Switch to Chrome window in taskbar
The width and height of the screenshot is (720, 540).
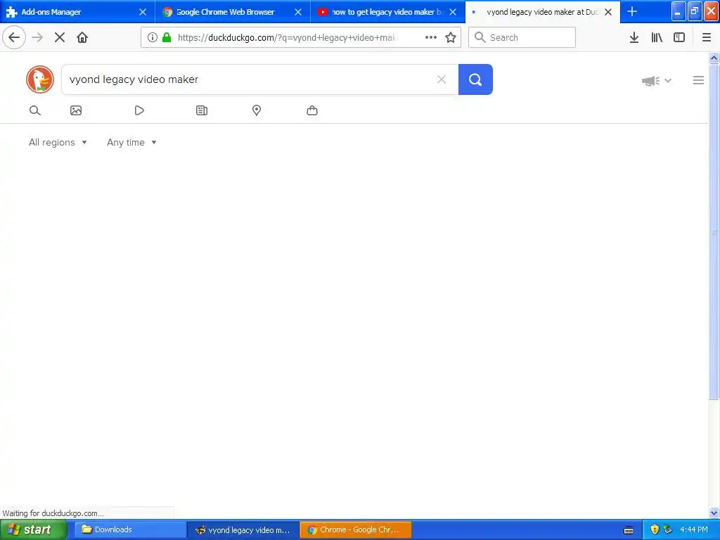(x=355, y=530)
